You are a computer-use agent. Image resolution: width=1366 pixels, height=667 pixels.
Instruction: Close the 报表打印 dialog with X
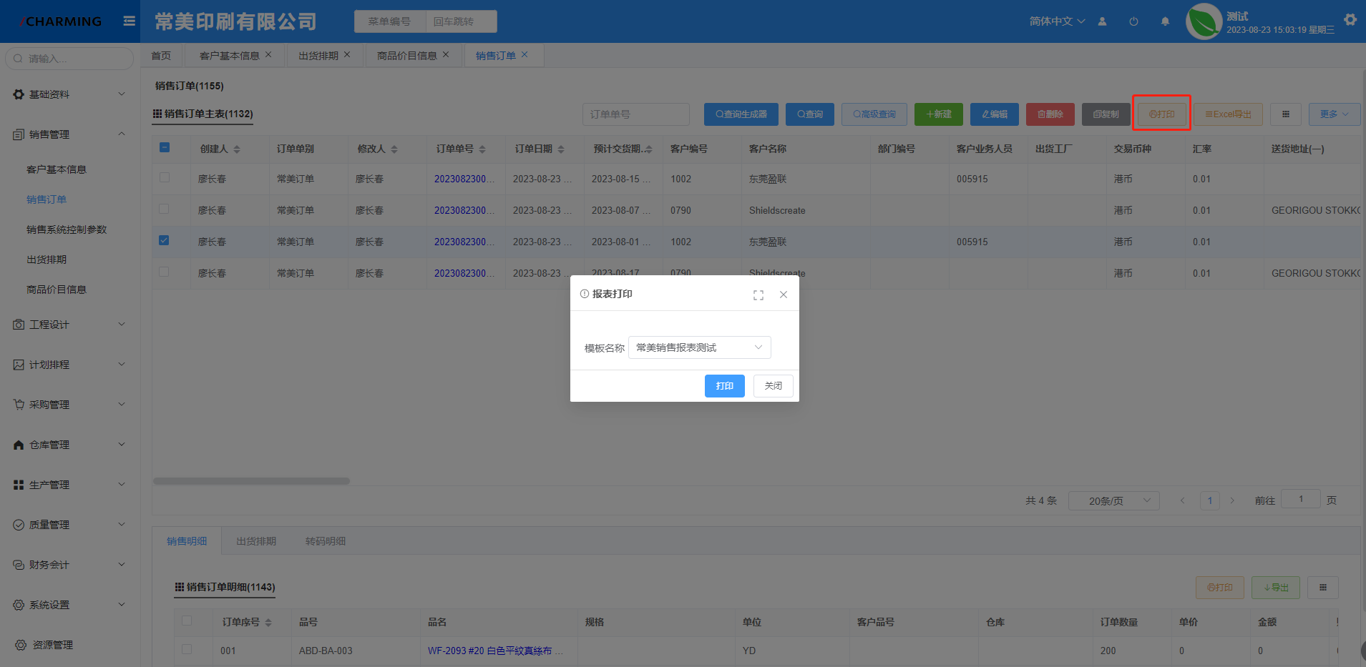(784, 295)
